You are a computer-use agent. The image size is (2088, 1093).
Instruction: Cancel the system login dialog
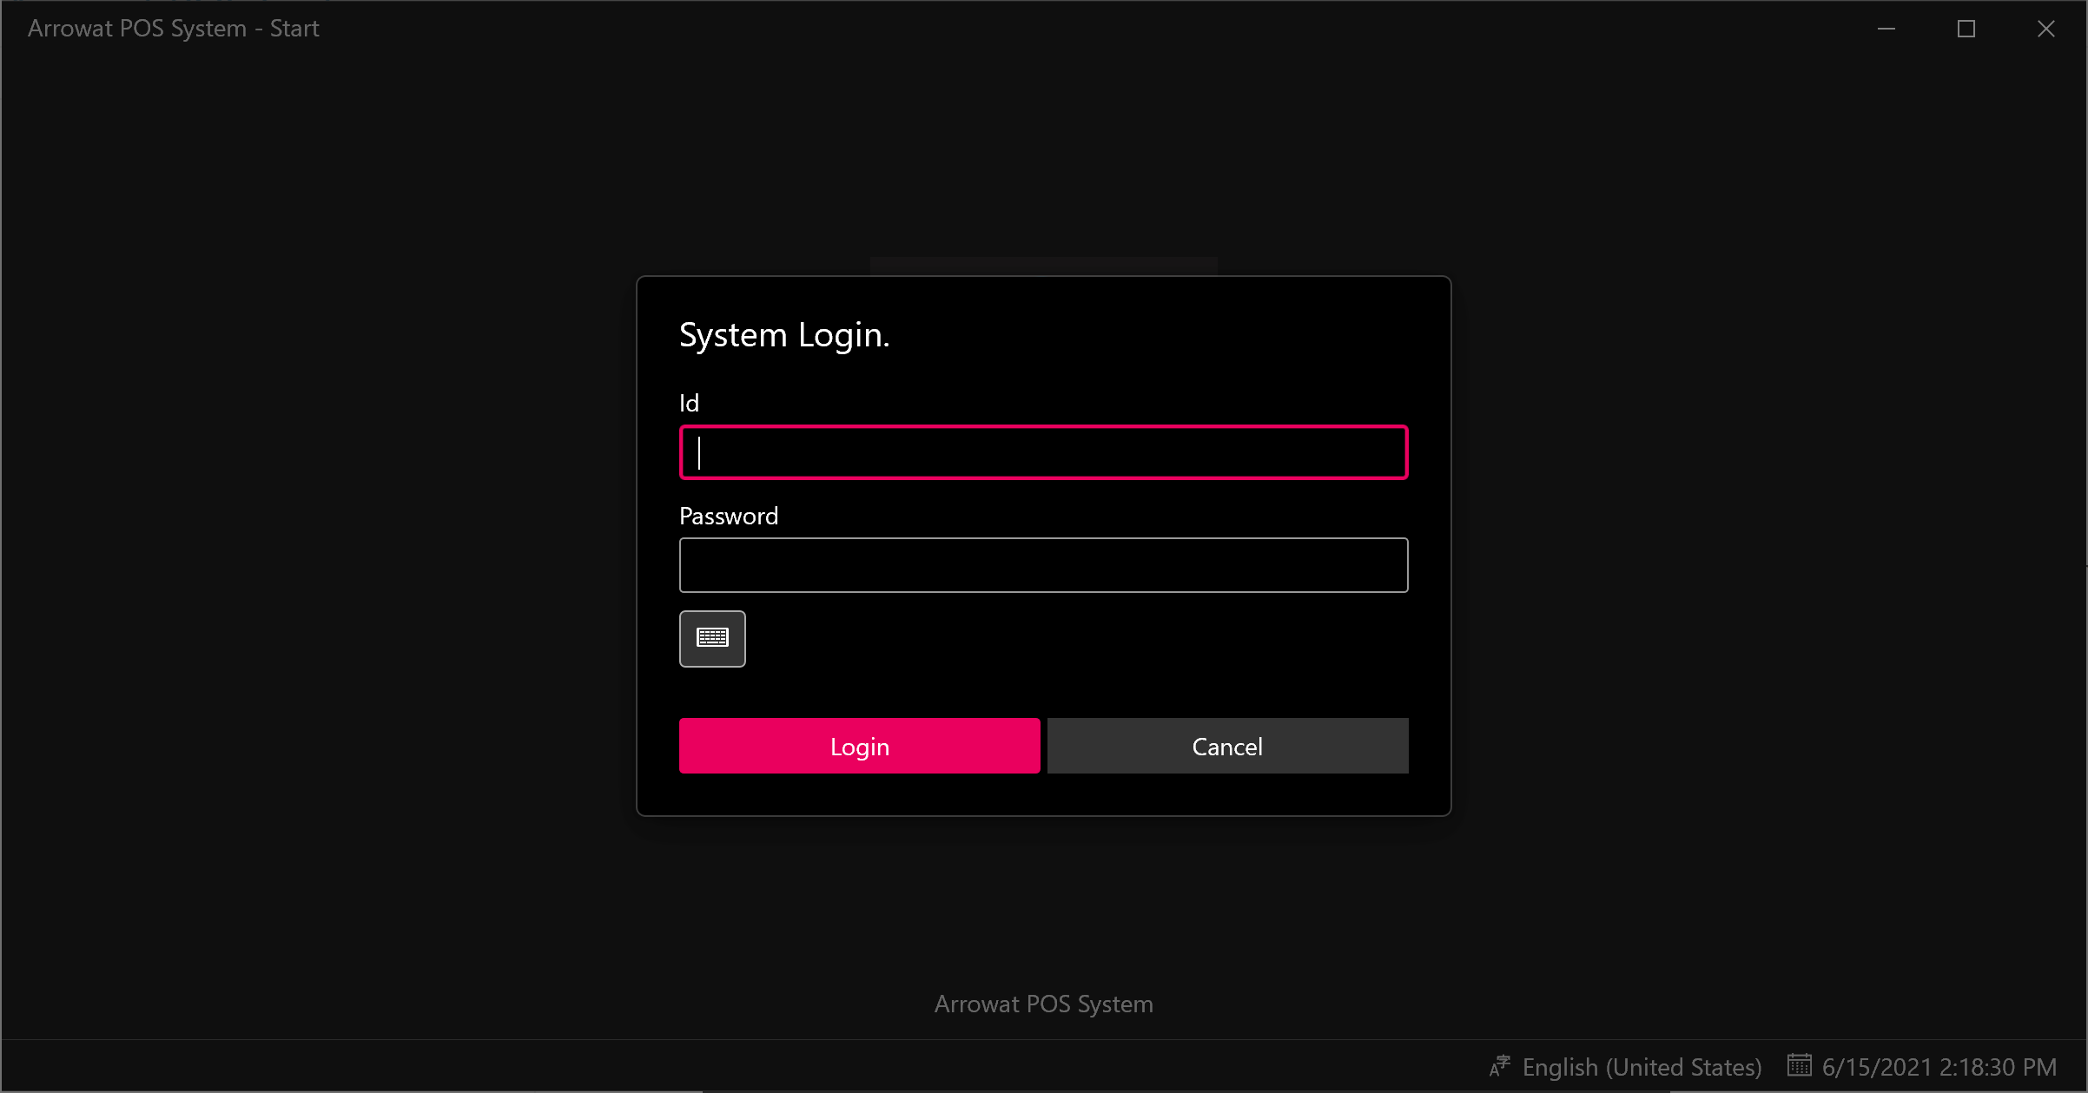click(1227, 746)
